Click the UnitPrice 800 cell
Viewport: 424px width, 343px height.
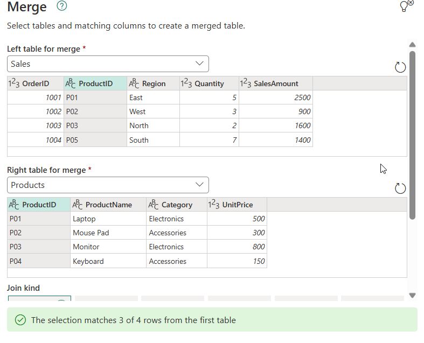pyautogui.click(x=237, y=247)
